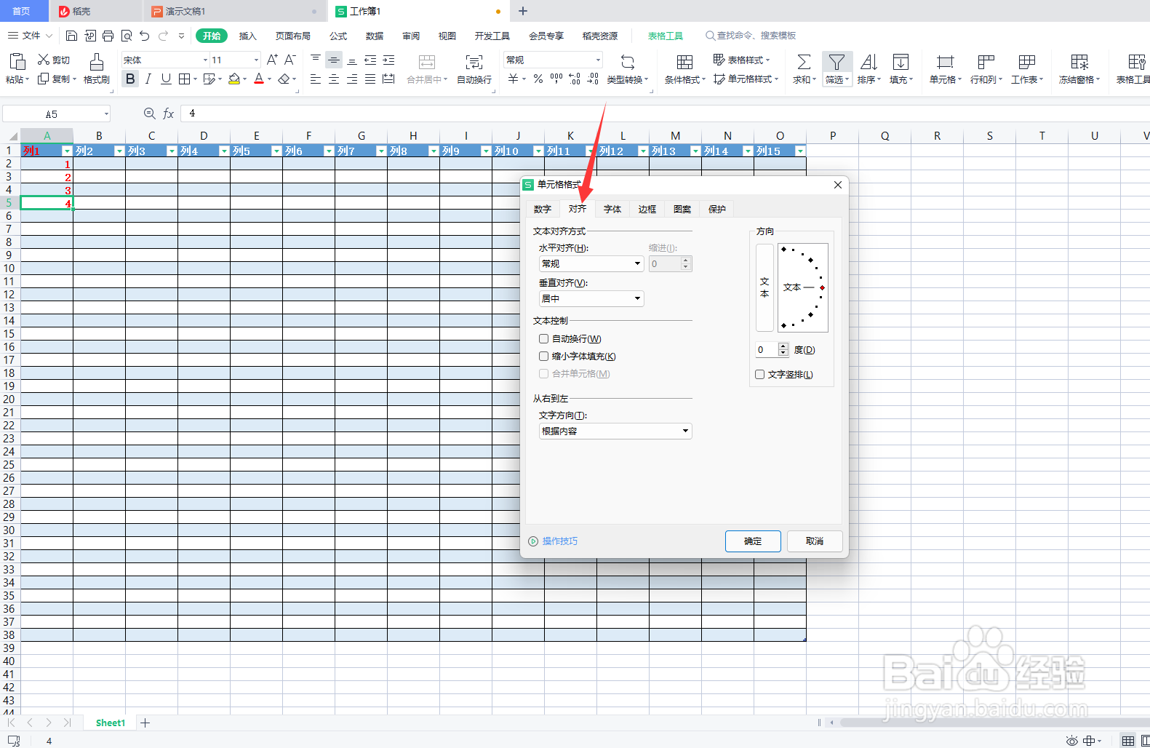Toggle Italic text formatting
This screenshot has width=1150, height=748.
148,79
